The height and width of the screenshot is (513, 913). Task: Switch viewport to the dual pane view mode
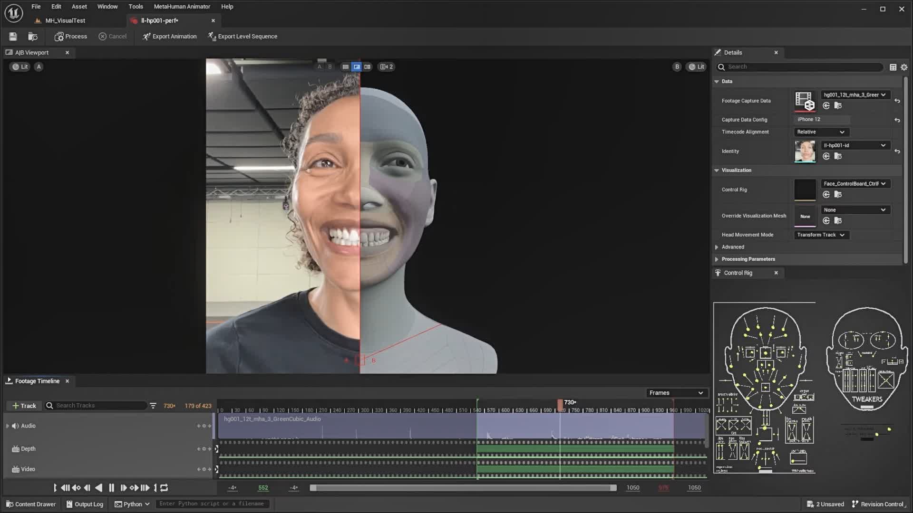pos(367,66)
